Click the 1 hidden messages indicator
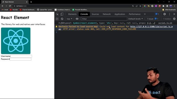 pos(167,19)
